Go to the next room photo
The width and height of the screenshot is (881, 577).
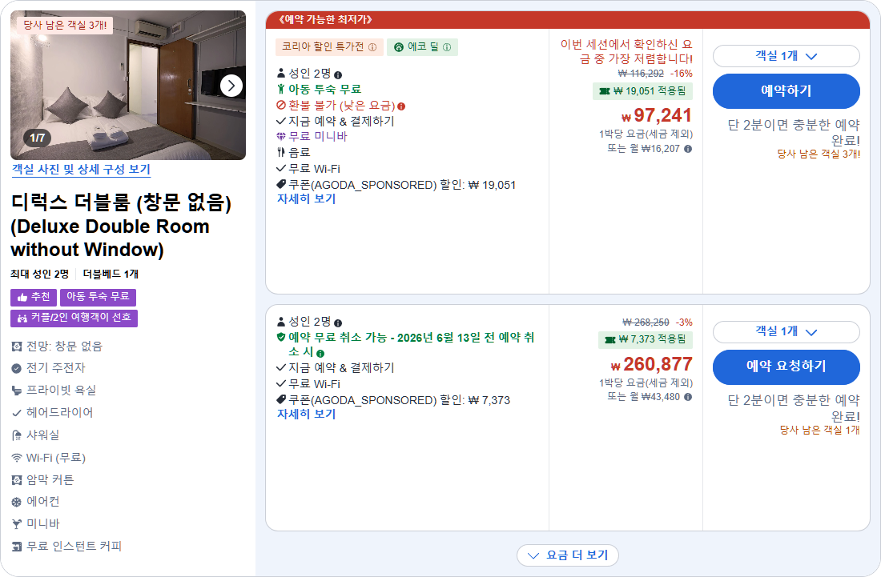[231, 86]
